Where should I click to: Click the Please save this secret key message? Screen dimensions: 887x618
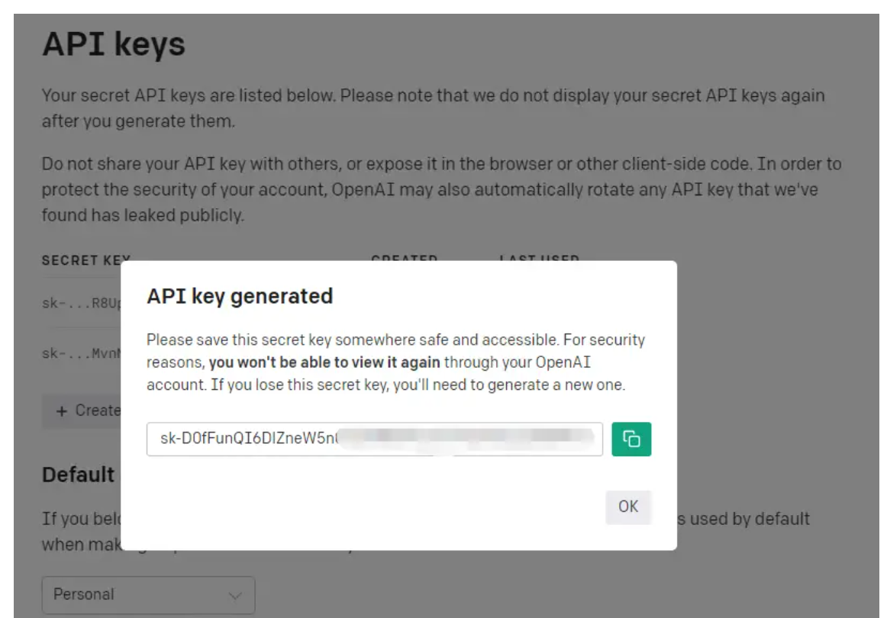tap(395, 362)
